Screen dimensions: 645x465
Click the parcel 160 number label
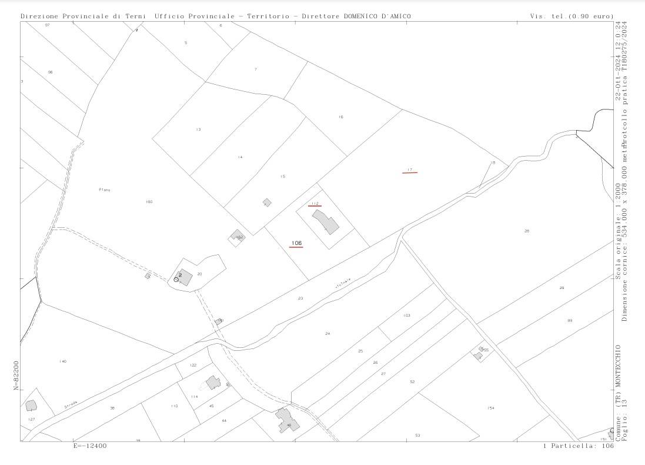point(149,202)
